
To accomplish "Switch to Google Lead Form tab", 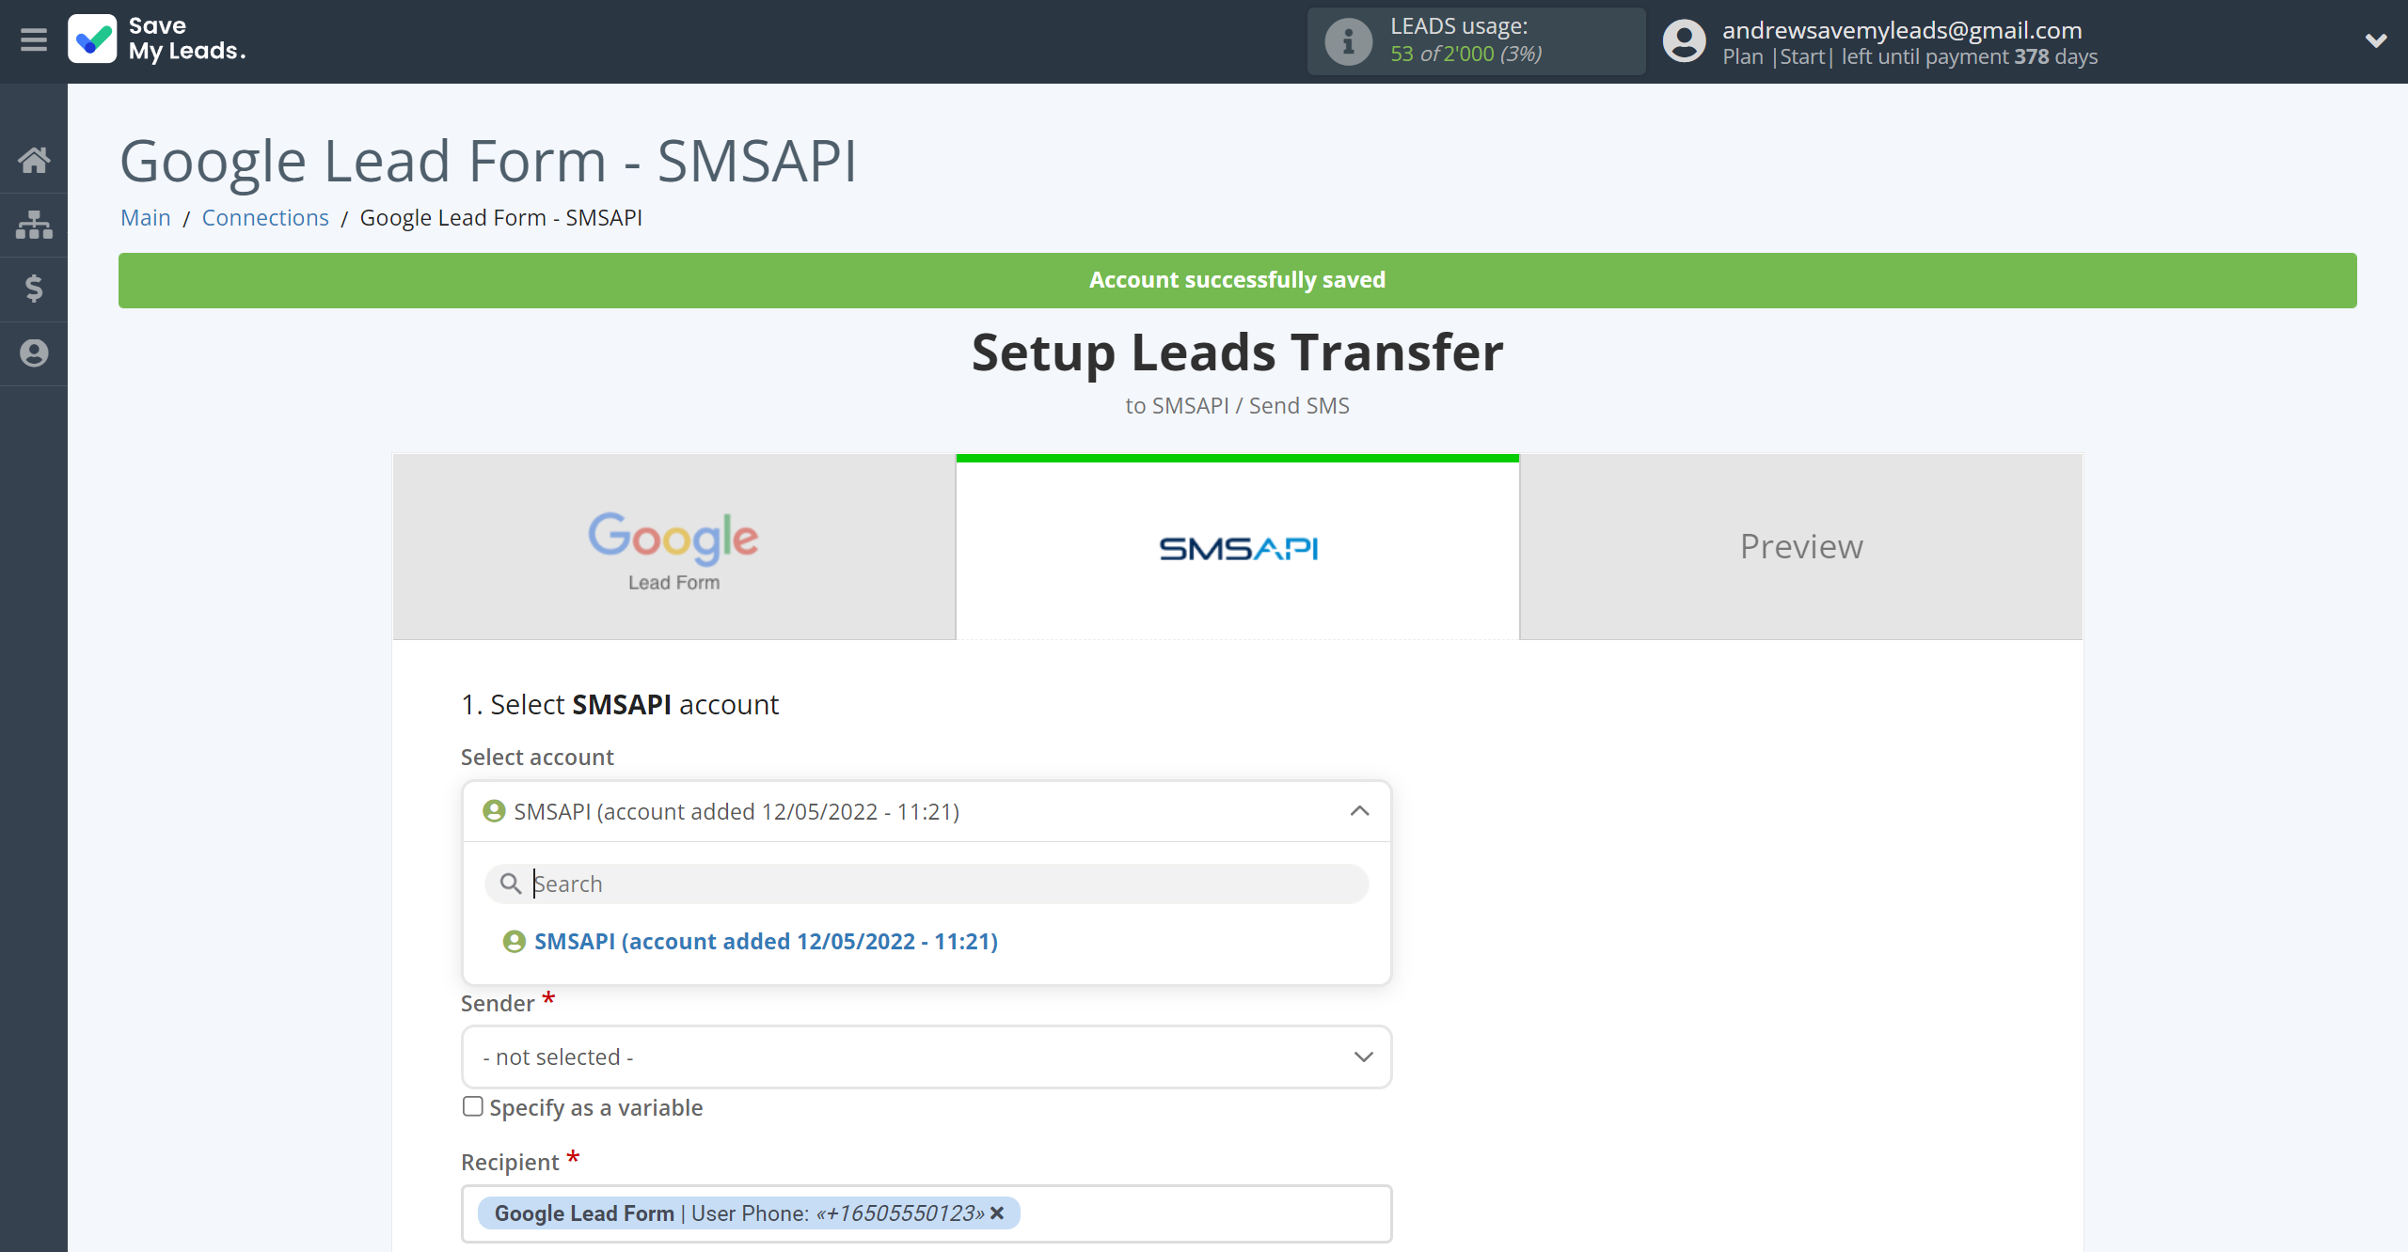I will (x=673, y=547).
